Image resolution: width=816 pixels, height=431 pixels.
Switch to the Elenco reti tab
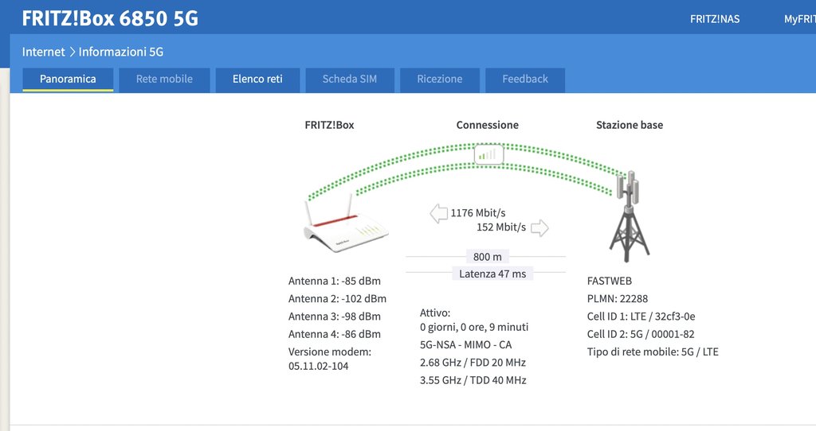[257, 80]
